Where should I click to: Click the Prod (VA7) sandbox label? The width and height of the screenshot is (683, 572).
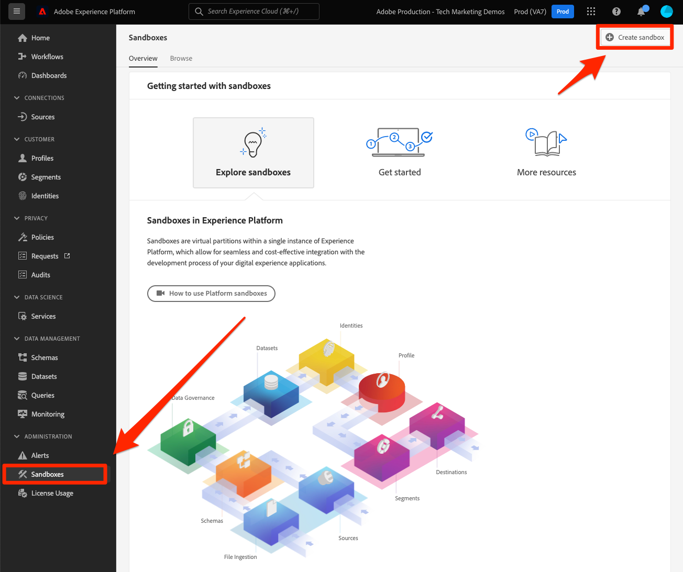(530, 12)
